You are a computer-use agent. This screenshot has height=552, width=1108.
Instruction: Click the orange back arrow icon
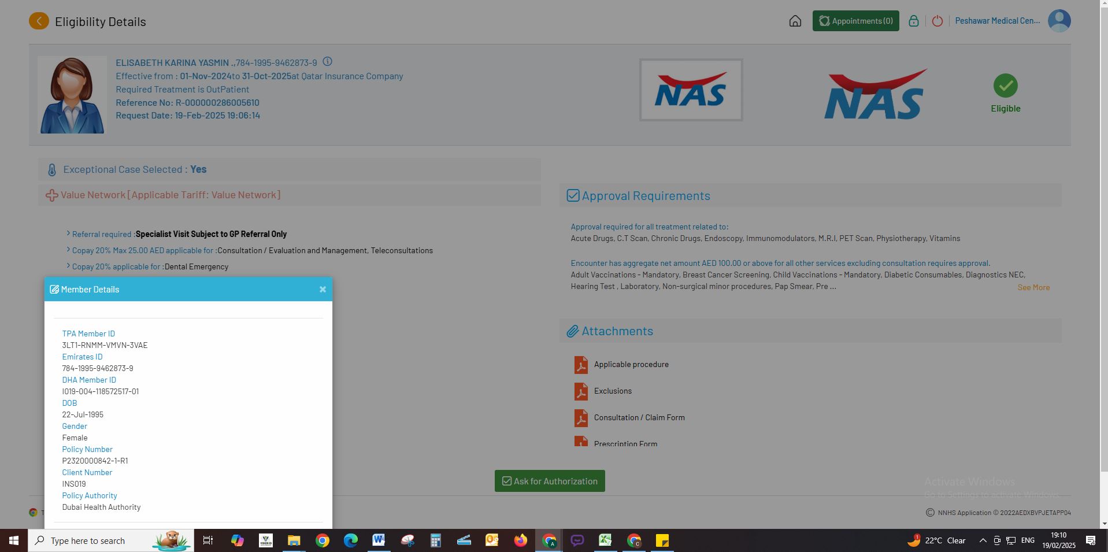coord(39,21)
